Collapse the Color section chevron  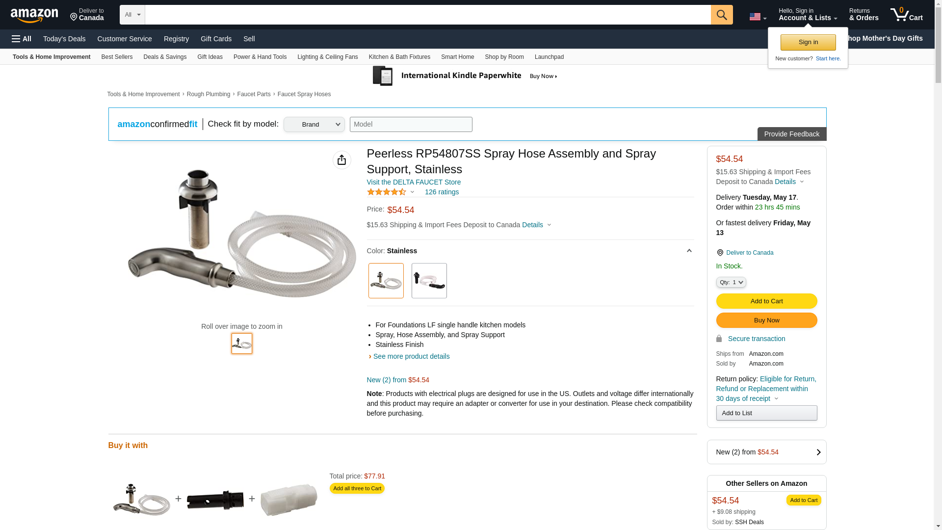click(689, 251)
